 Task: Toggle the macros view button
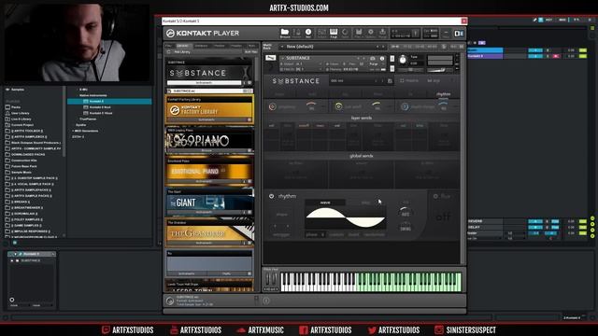(409, 81)
